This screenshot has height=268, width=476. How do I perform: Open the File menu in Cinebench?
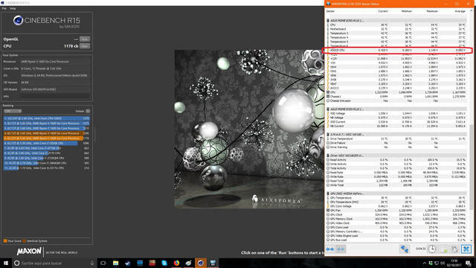point(4,8)
